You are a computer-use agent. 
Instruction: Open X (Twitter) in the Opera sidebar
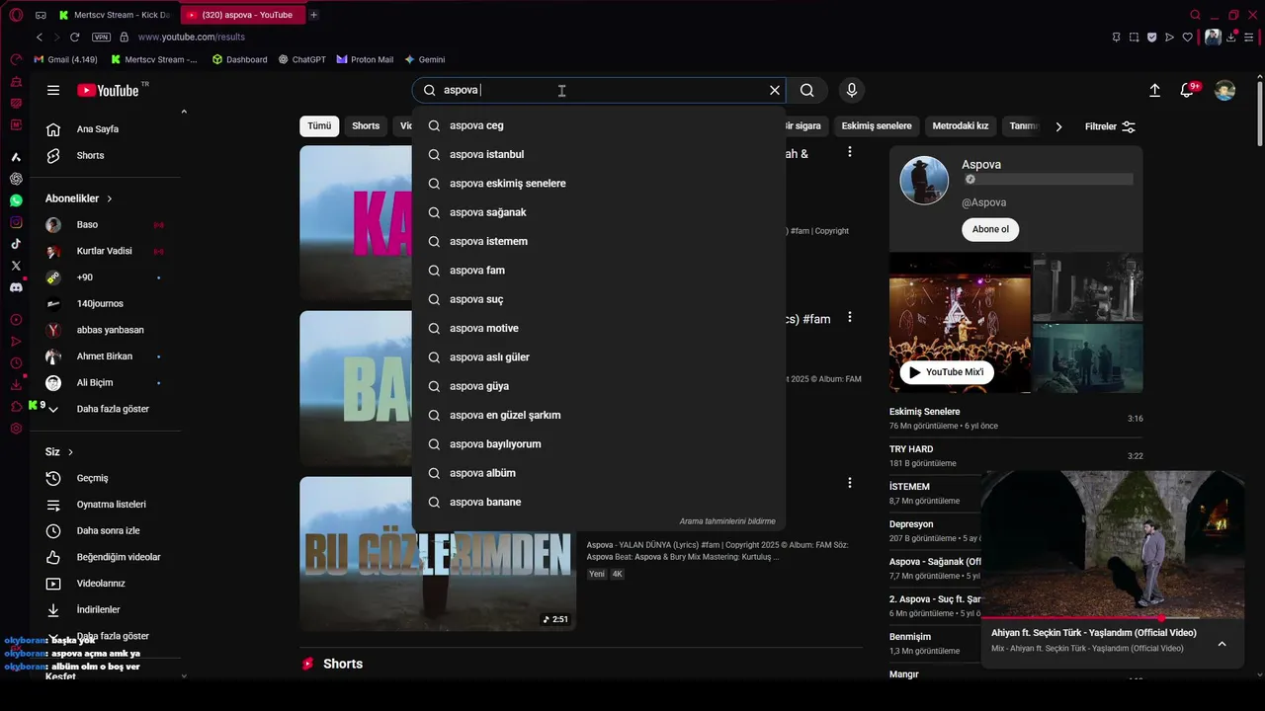tap(16, 266)
